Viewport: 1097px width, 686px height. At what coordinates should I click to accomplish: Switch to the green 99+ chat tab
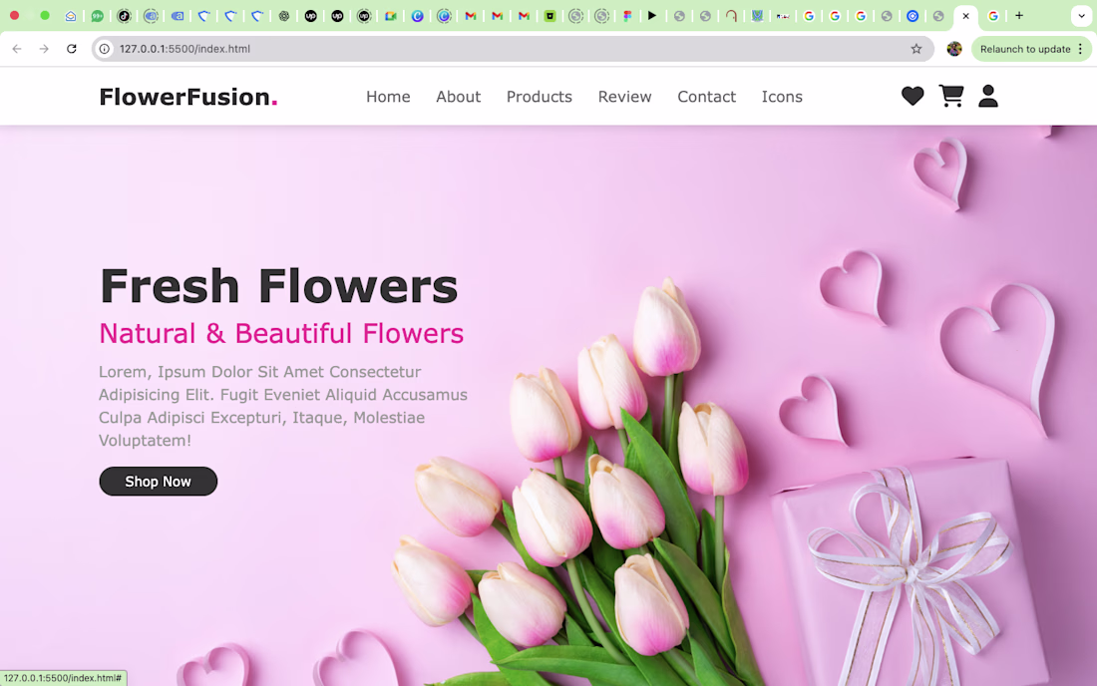point(98,15)
